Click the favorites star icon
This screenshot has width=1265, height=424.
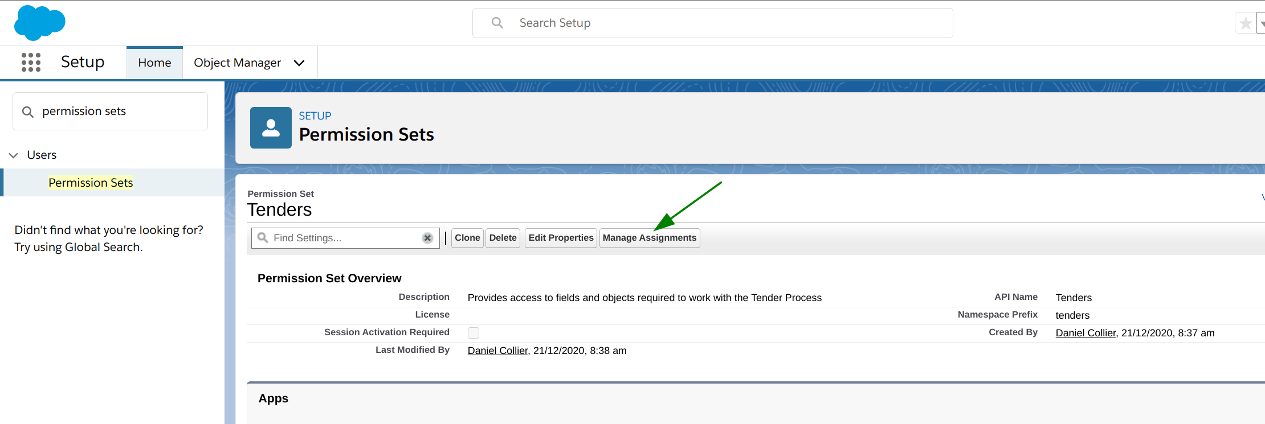click(x=1245, y=23)
